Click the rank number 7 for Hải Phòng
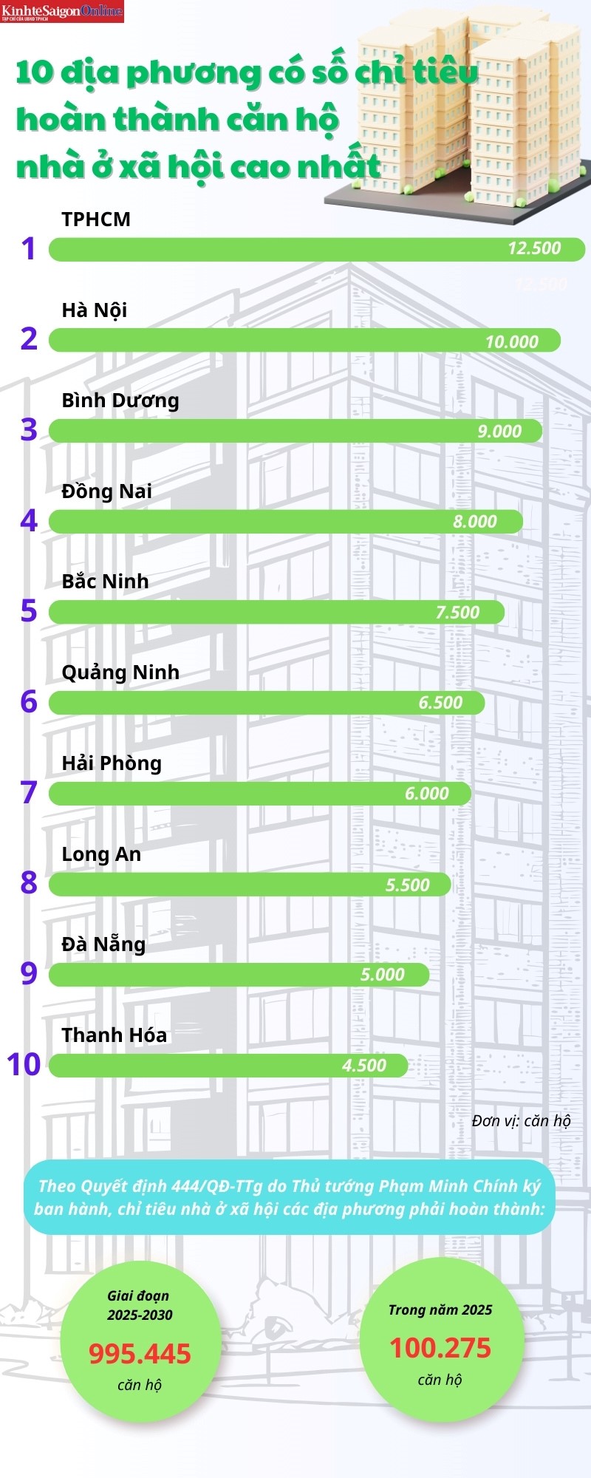 [x=29, y=792]
